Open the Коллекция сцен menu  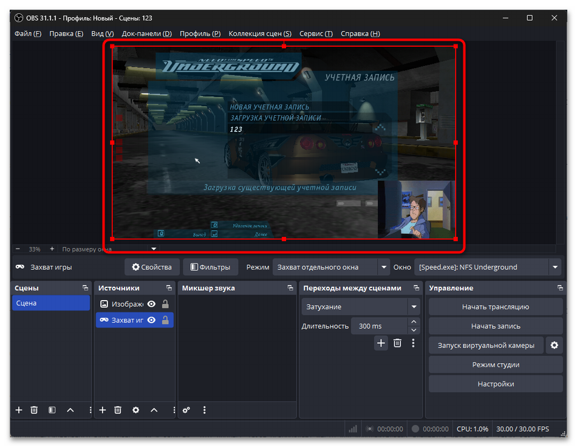[260, 33]
